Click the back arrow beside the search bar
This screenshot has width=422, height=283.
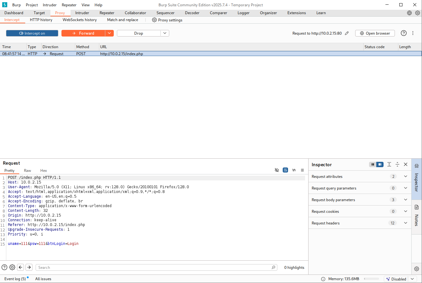[x=21, y=267]
